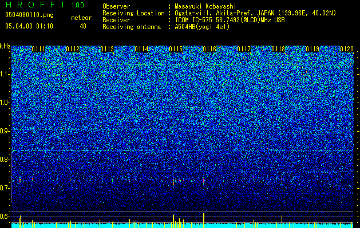Select the file name 0504030110.png

29,15
